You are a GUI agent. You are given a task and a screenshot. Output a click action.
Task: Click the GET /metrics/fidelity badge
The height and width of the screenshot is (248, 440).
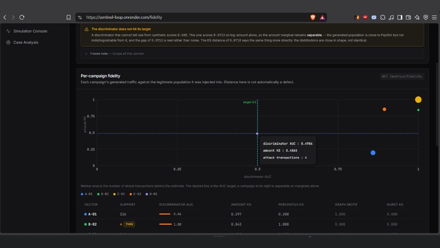[x=402, y=76]
